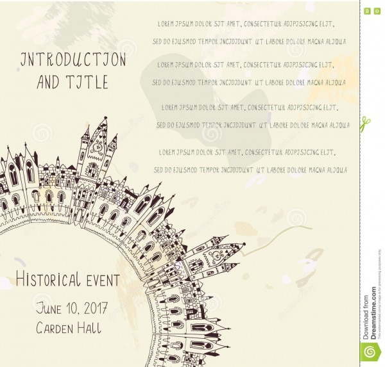The width and height of the screenshot is (385, 367).
Task: Click the first small green badge icon
Action: coord(366,12)
